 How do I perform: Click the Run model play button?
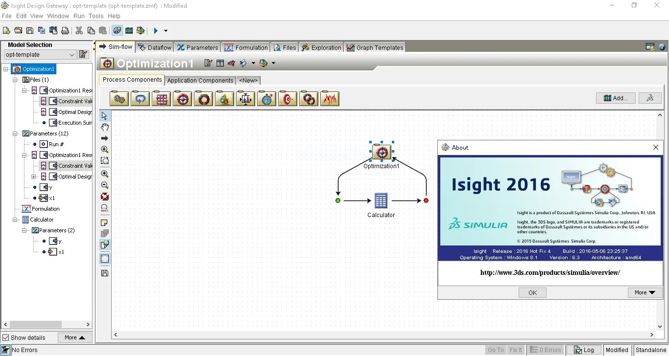click(156, 30)
